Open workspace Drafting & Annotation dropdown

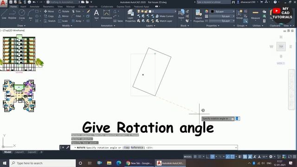[x=63, y=2]
